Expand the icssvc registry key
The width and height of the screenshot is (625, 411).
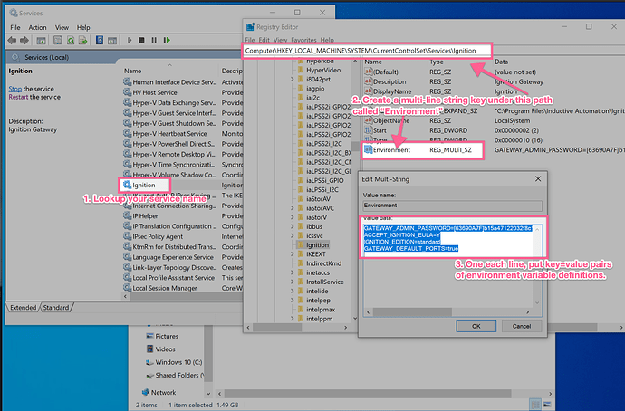click(293, 235)
